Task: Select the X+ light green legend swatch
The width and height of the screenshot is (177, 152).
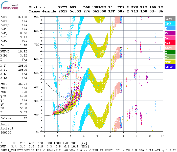Action: point(170,57)
